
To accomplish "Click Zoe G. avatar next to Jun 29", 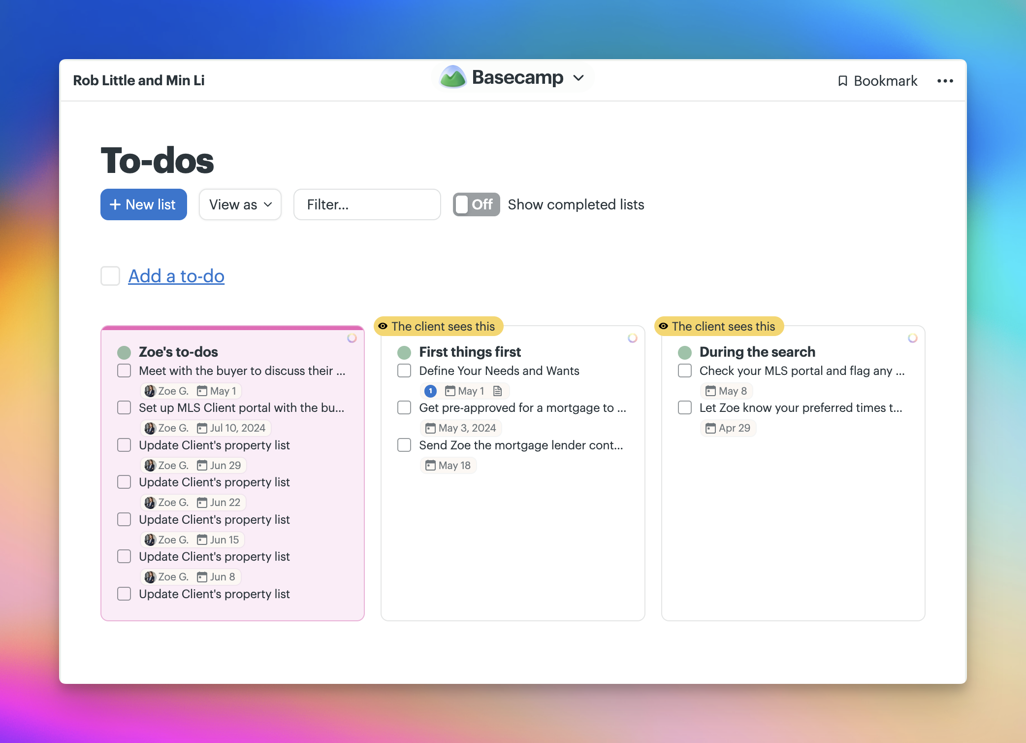I will 150,466.
